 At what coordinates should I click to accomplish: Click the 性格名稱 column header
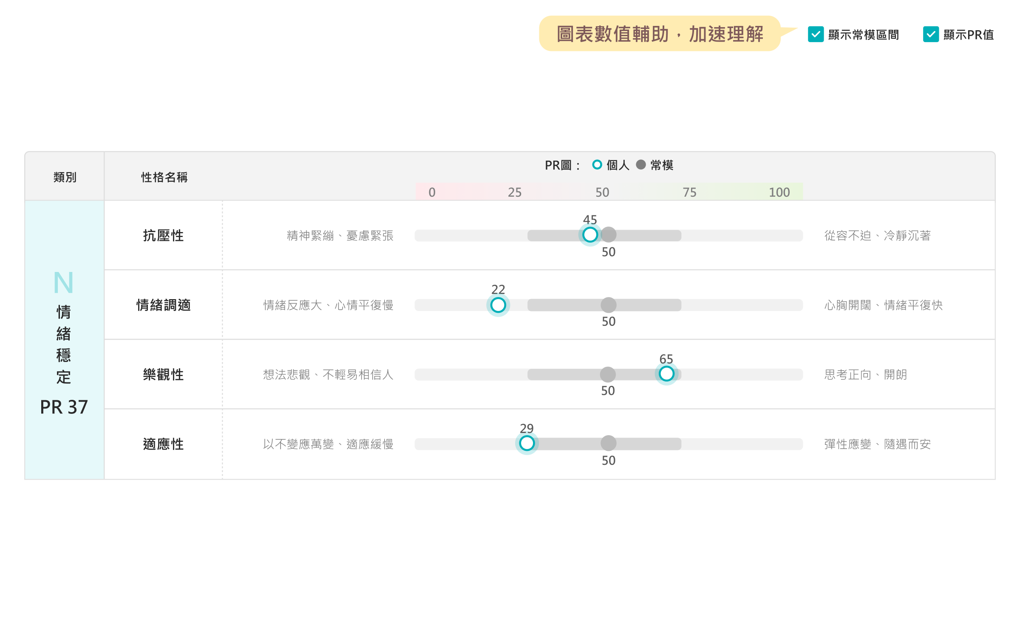tap(164, 177)
